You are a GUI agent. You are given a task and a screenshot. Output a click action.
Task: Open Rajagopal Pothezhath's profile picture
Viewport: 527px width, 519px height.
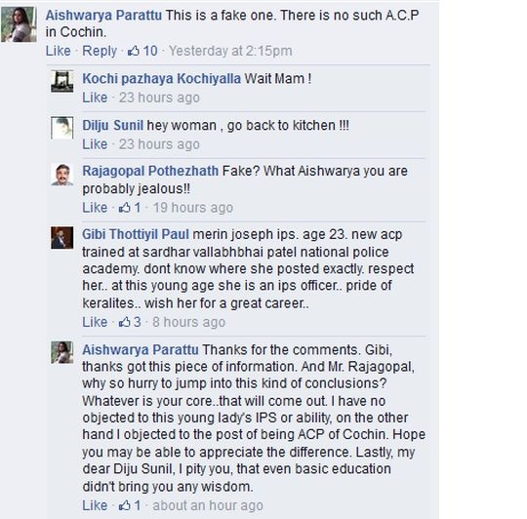[x=62, y=175]
